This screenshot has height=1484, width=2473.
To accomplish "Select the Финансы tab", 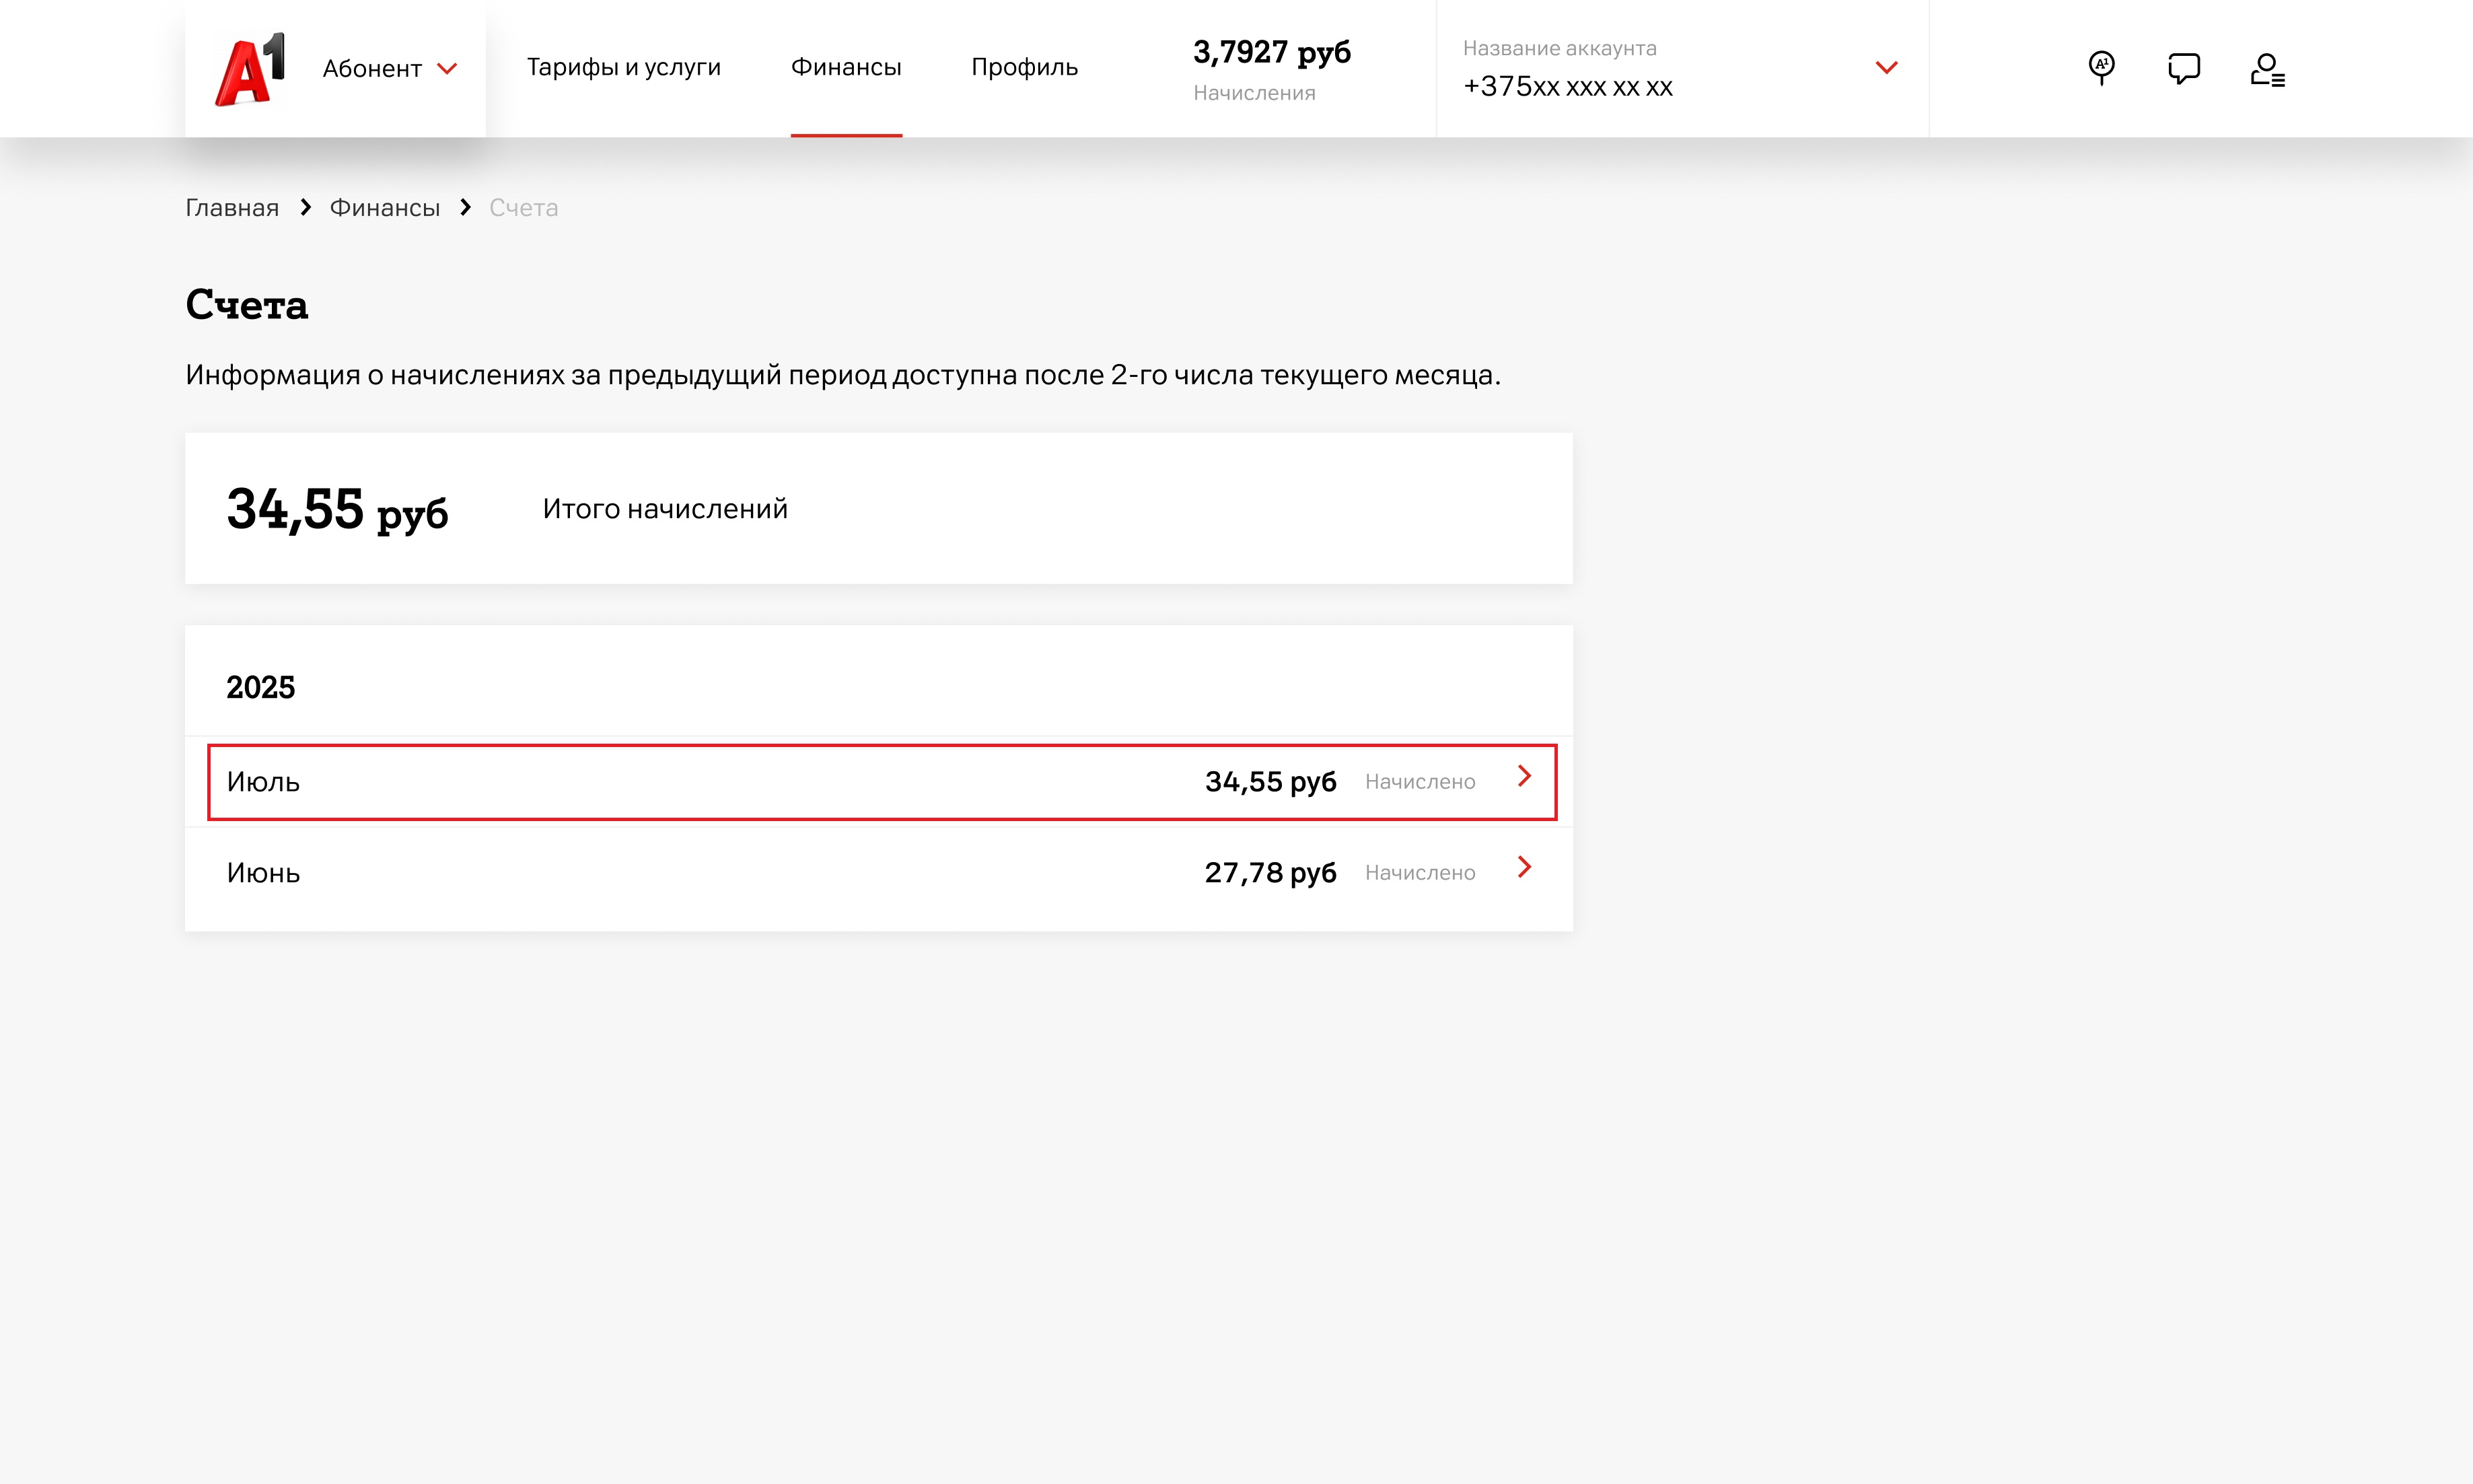I will pyautogui.click(x=846, y=67).
